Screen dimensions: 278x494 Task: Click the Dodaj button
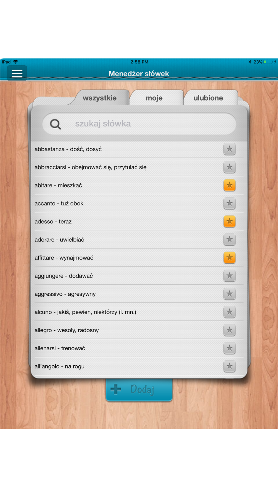click(139, 390)
